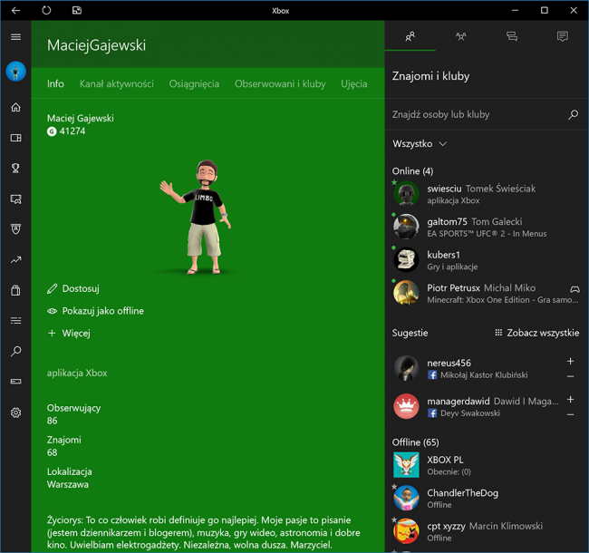Click the compact view icon in title bar
Viewport: 589px width, 553px height.
click(77, 11)
